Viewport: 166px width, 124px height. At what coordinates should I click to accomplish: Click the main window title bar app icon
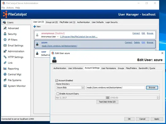pos(4,3)
